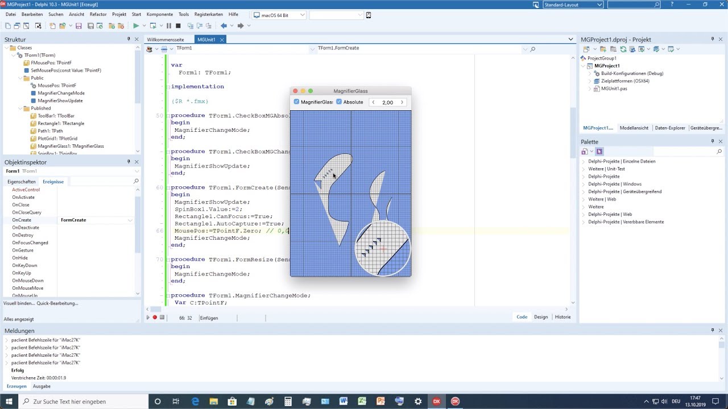Viewport: 728px width, 409px height.
Task: Click the Objektinspektor search magnifier
Action: (136, 181)
